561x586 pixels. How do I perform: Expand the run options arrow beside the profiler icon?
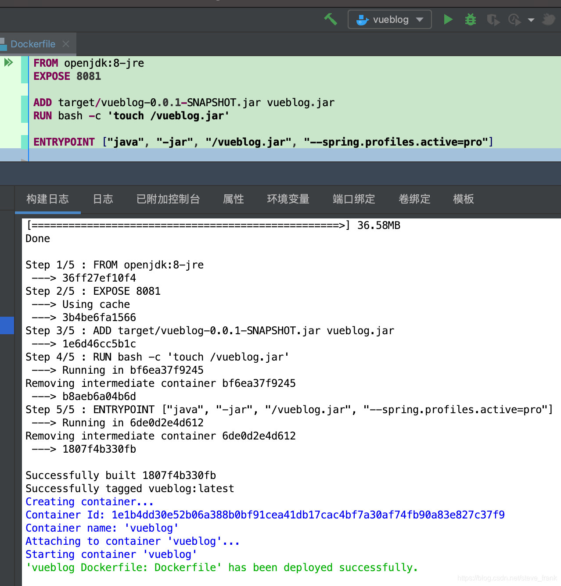coord(531,20)
